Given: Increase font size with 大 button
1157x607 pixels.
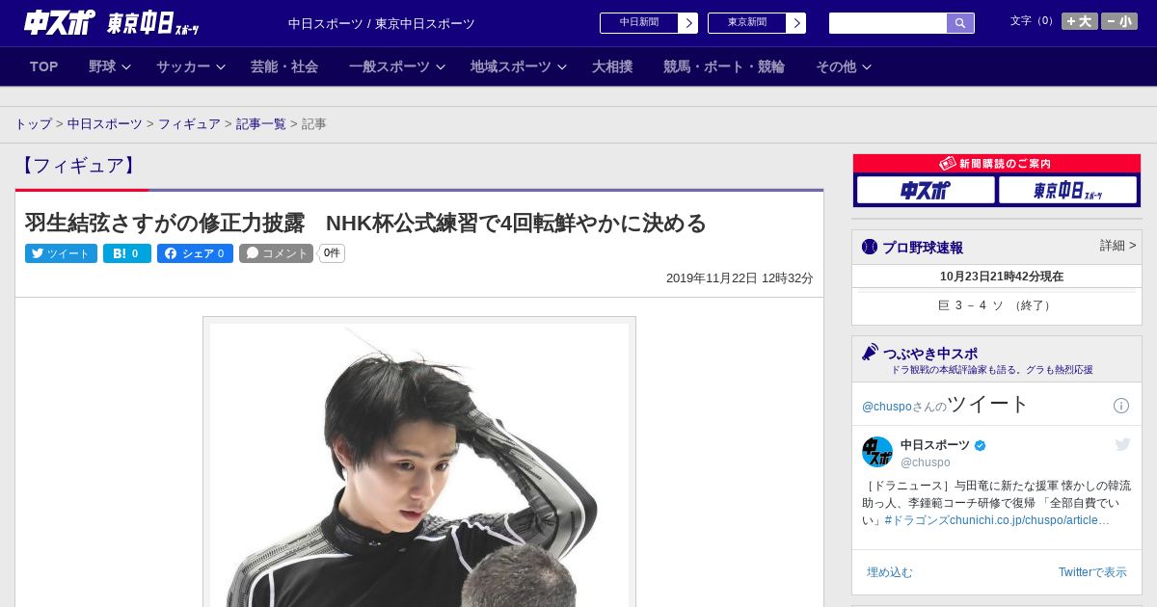Looking at the screenshot, I should click(x=1079, y=21).
